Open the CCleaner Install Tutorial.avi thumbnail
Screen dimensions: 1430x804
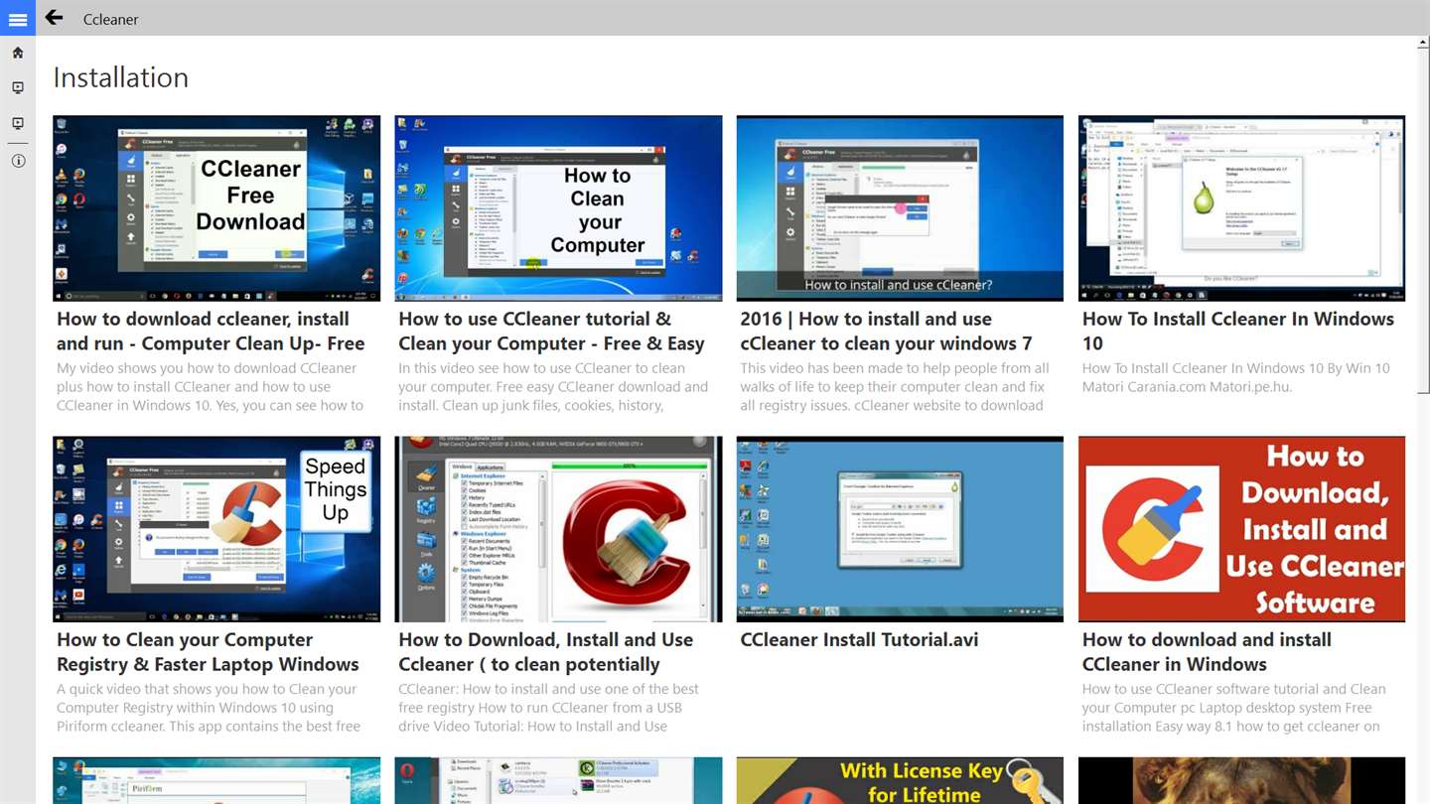pyautogui.click(x=900, y=529)
